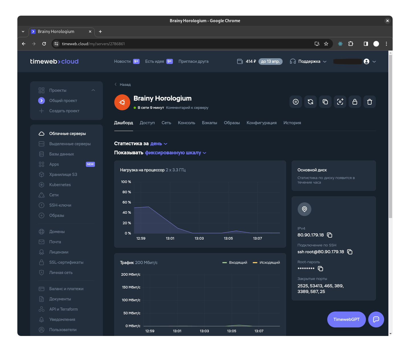Switch to the Сеть tab
The image size is (410, 355).
(166, 123)
